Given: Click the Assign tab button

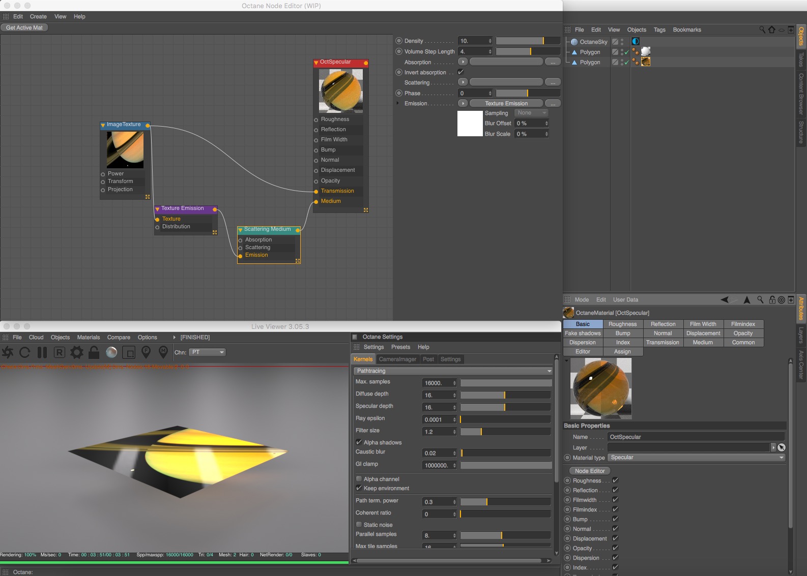Looking at the screenshot, I should [622, 351].
